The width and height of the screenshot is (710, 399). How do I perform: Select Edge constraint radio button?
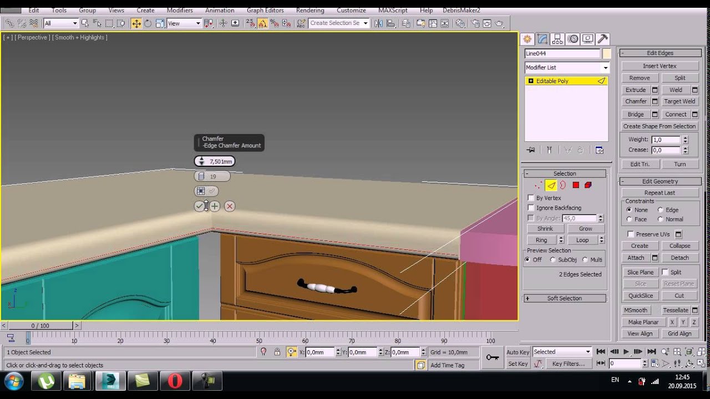click(x=660, y=210)
